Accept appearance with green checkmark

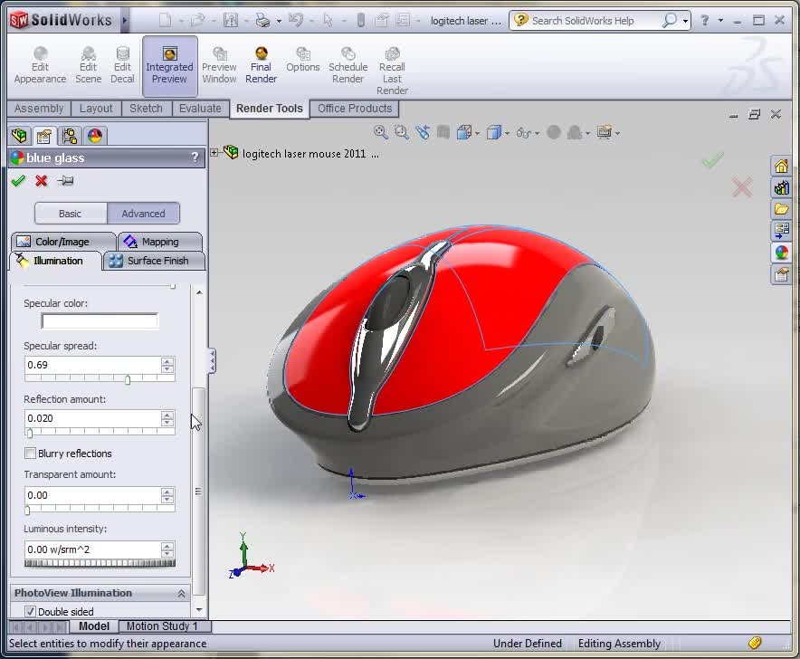pos(18,181)
